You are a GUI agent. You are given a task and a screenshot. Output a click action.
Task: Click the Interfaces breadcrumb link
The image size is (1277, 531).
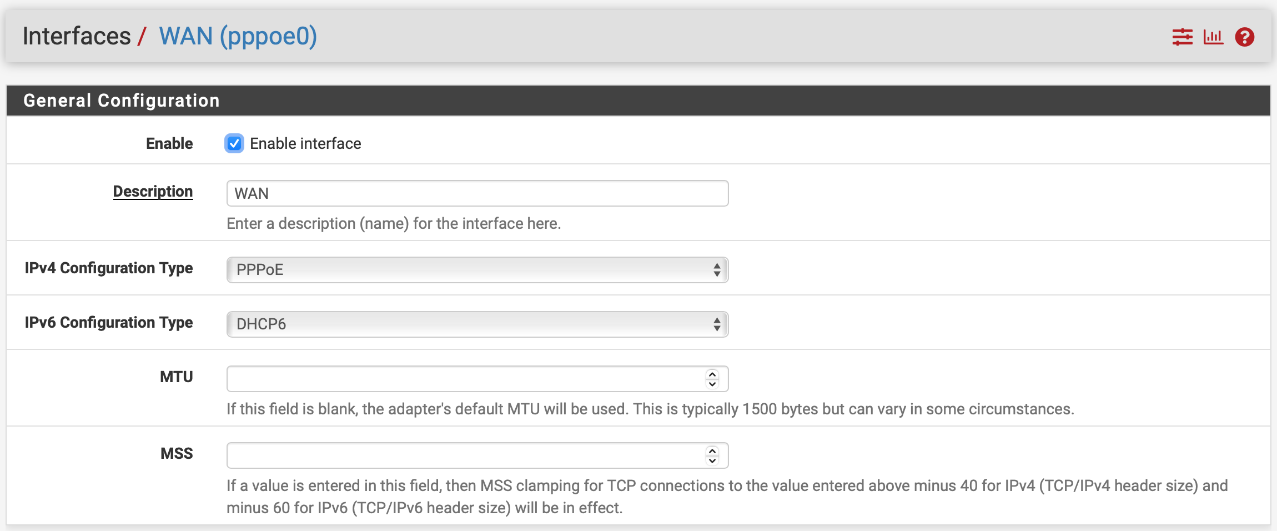(76, 36)
